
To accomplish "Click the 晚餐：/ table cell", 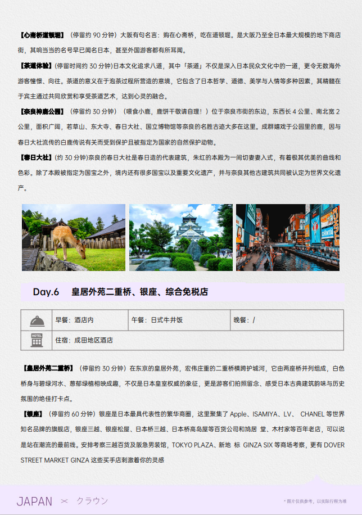I will [287, 320].
